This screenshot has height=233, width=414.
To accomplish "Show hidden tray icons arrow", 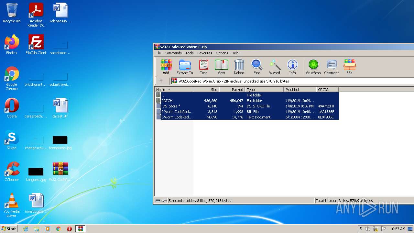I will pos(361,229).
